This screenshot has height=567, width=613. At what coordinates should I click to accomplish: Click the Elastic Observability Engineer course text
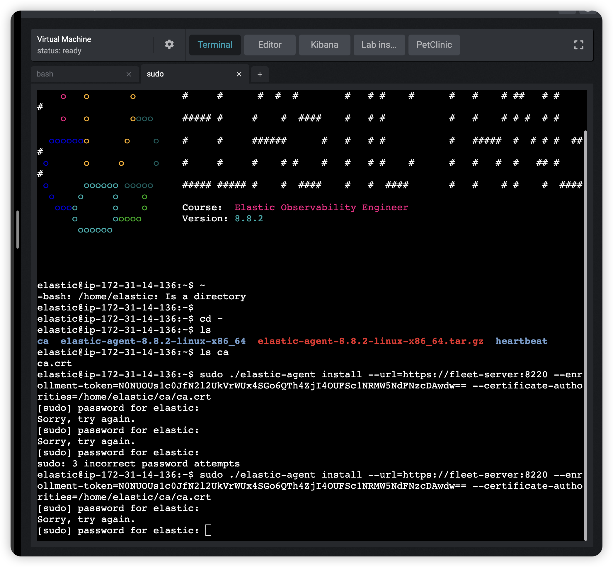321,207
